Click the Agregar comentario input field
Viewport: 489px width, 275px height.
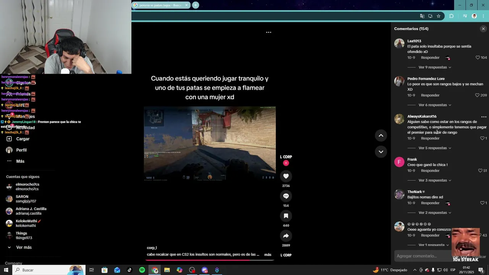422,256
